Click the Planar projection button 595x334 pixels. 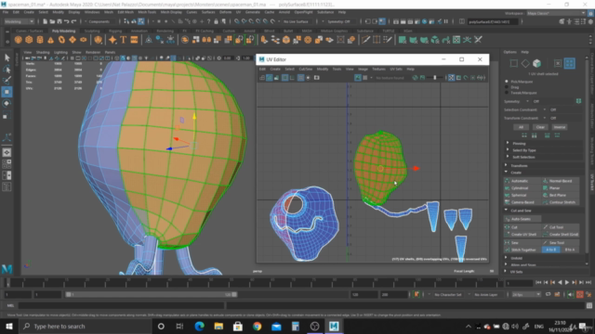(x=561, y=187)
